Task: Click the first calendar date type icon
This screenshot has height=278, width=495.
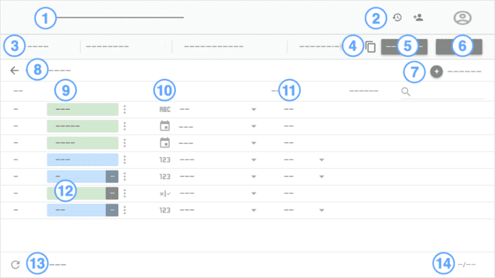Action: 164,126
